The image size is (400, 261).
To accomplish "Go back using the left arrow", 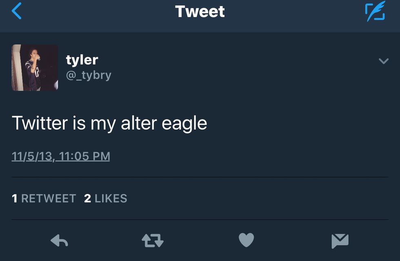I will (x=16, y=11).
